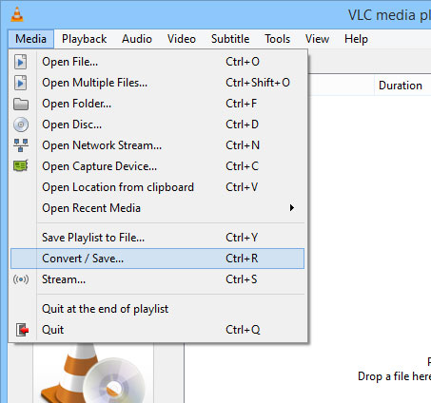Open the Video menu
Screen dimensions: 431x403
tap(182, 39)
